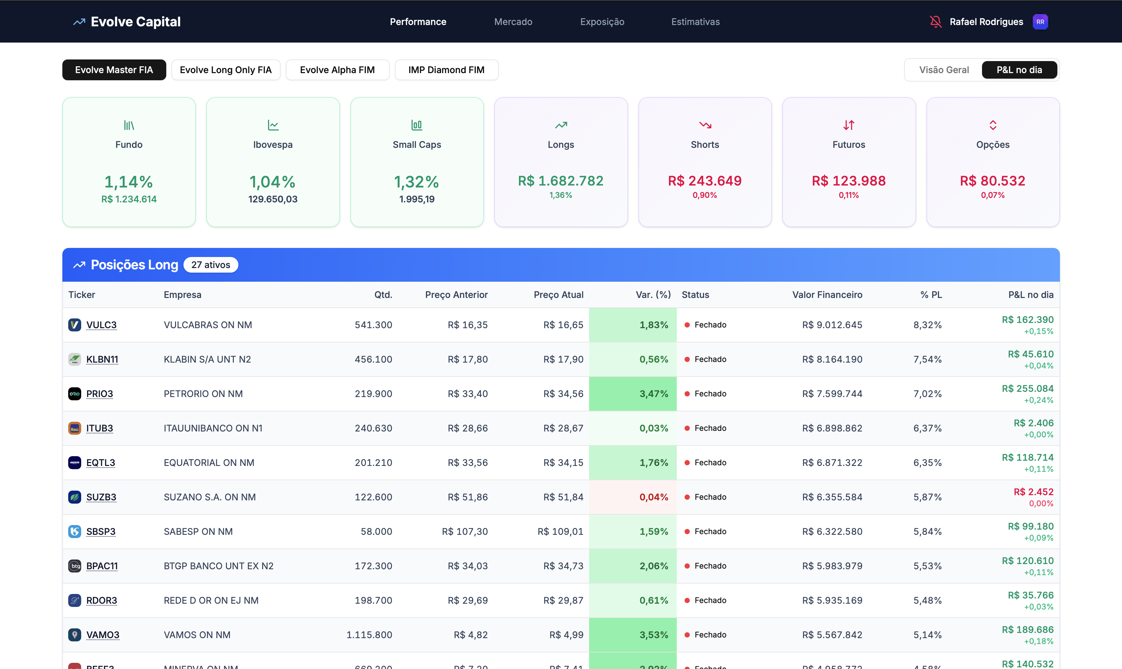Click the VULC3 company logo icon
This screenshot has height=669, width=1122.
pyautogui.click(x=74, y=325)
